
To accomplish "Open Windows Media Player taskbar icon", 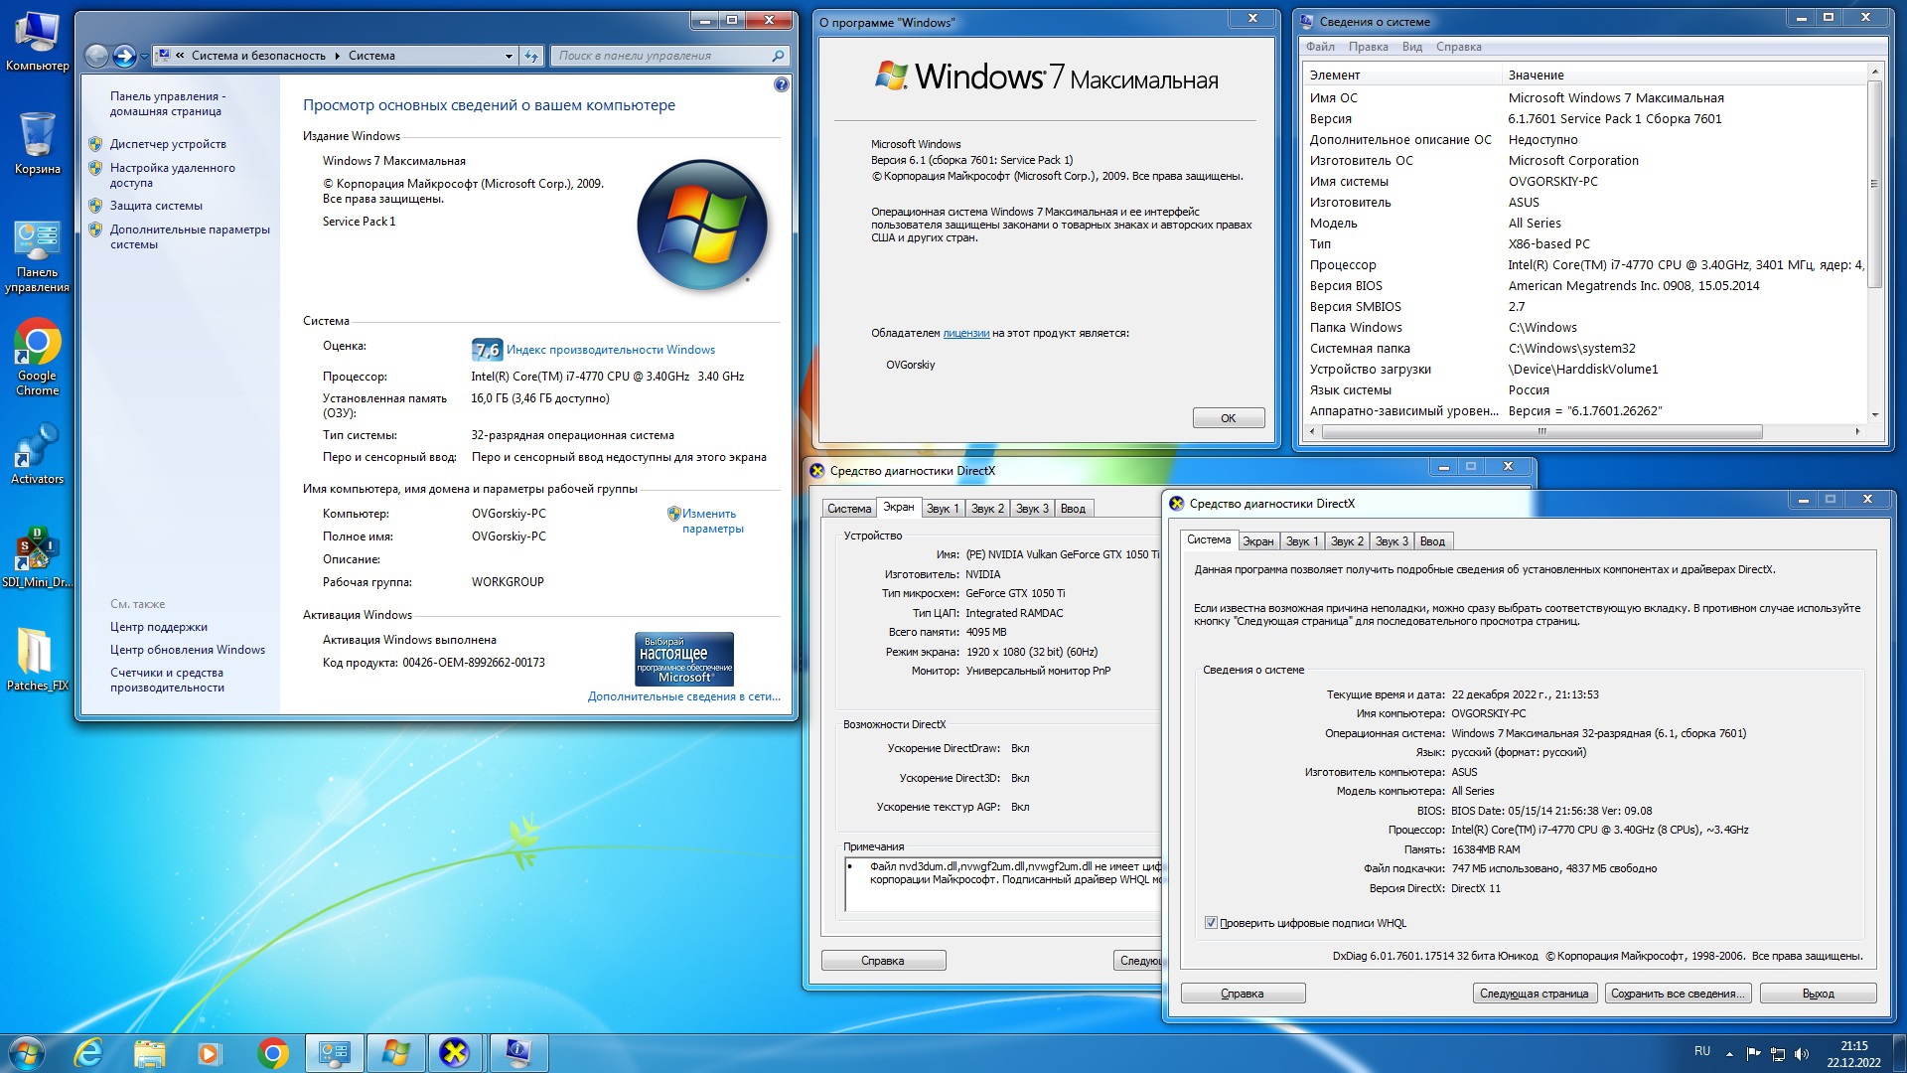I will pos(210,1052).
